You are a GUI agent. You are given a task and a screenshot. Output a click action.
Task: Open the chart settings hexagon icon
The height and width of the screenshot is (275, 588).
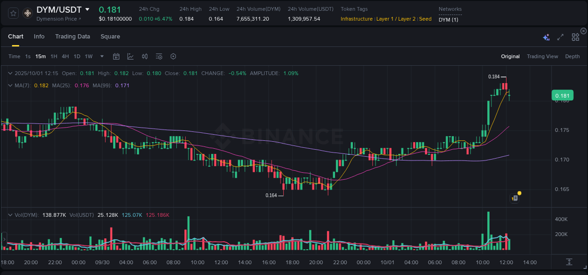point(173,56)
